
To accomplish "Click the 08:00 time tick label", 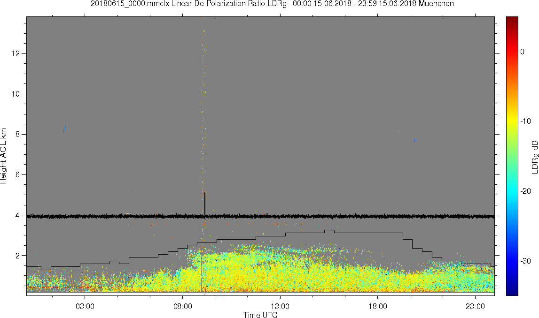I will (182, 306).
